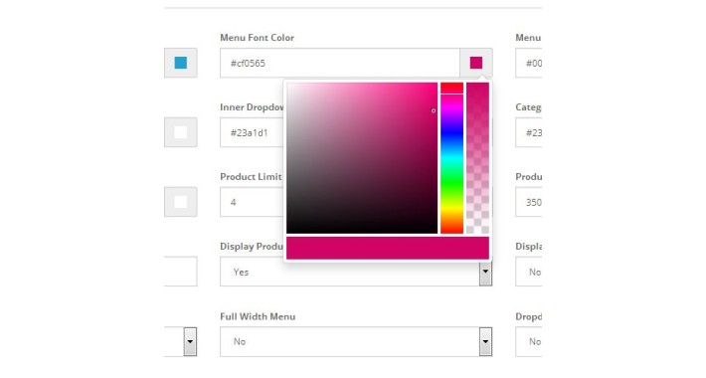Click the magenta swatch beside #cf0565 field
The image size is (706, 378).
click(476, 63)
